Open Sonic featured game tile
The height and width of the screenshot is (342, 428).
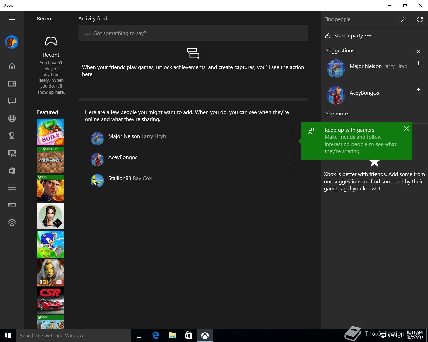pyautogui.click(x=50, y=244)
